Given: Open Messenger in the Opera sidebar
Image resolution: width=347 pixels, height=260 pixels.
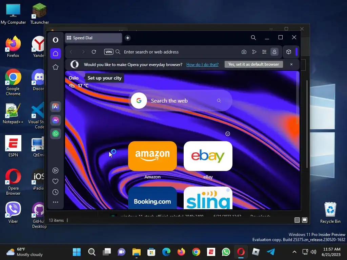Looking at the screenshot, I should click(x=56, y=120).
